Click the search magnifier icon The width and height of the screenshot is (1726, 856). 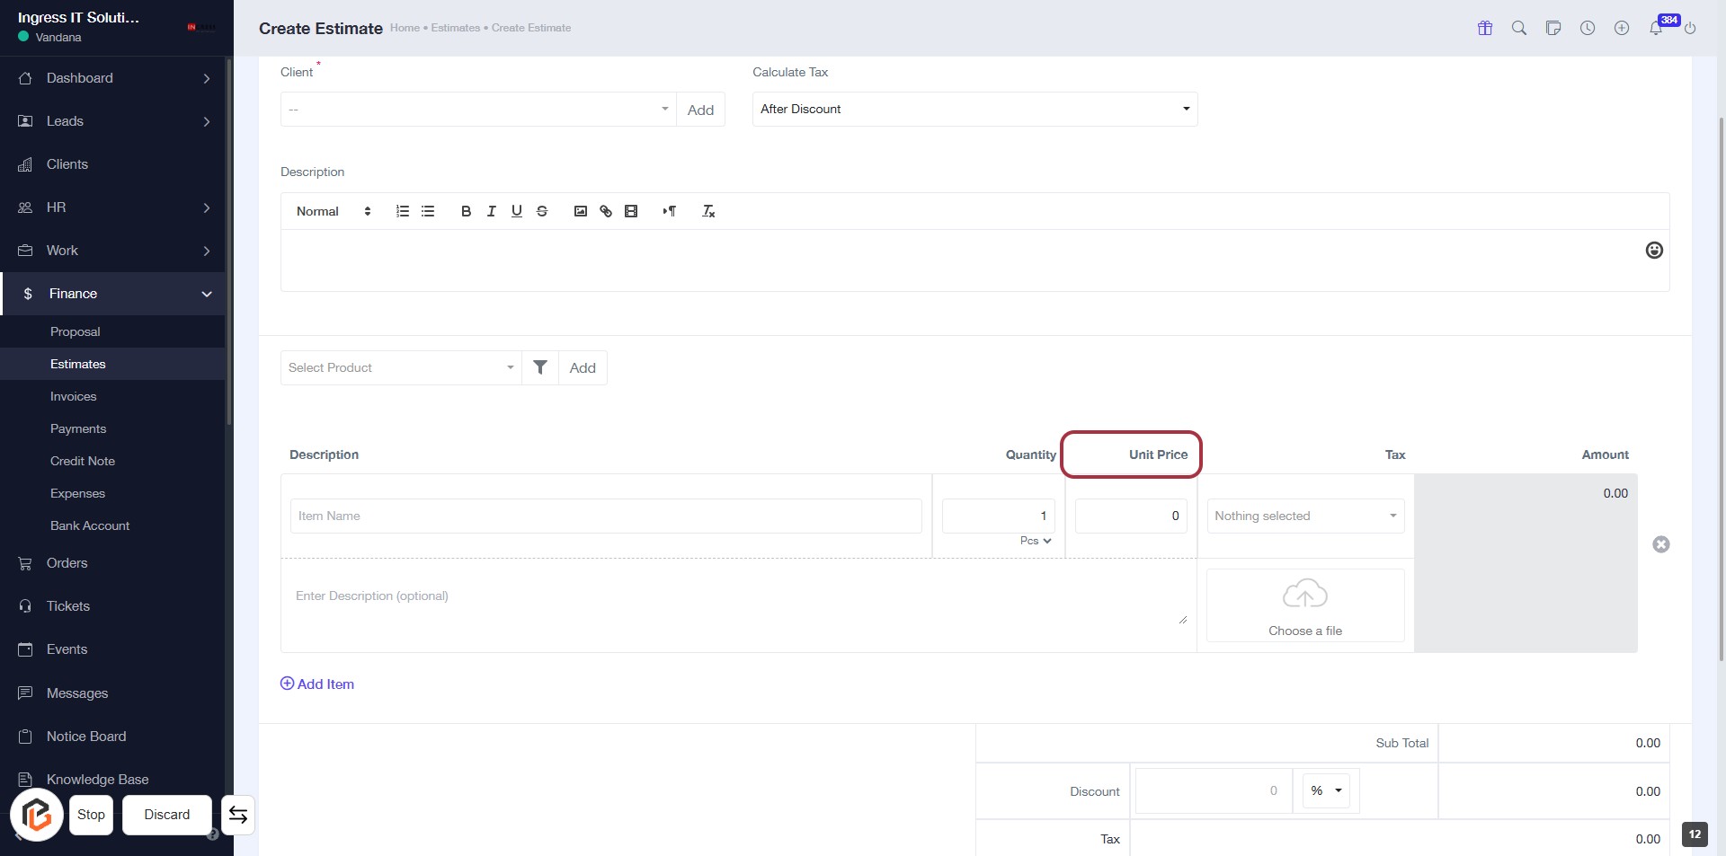pos(1519,28)
